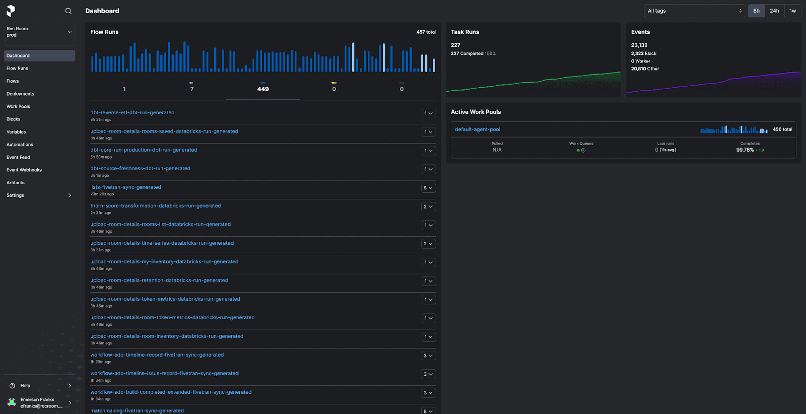Screen dimensions: 806x414
Task: Expand runs for lists-fivetran-sync-generated
Action: [x=428, y=188]
